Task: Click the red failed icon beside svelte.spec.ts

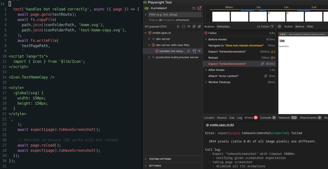Action: (150, 33)
